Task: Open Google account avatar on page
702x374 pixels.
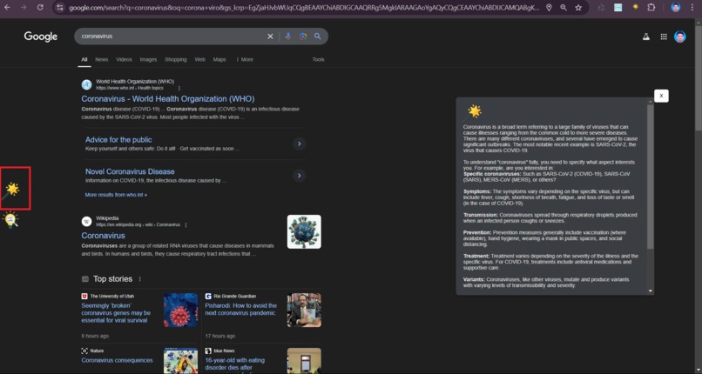Action: pyautogui.click(x=680, y=37)
